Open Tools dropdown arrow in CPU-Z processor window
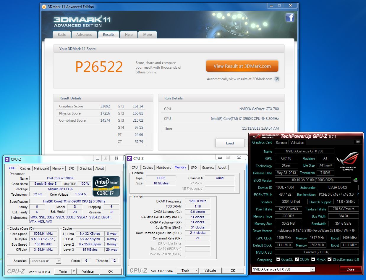Image resolution: width=366 pixels, height=280 pixels. [x=74, y=271]
